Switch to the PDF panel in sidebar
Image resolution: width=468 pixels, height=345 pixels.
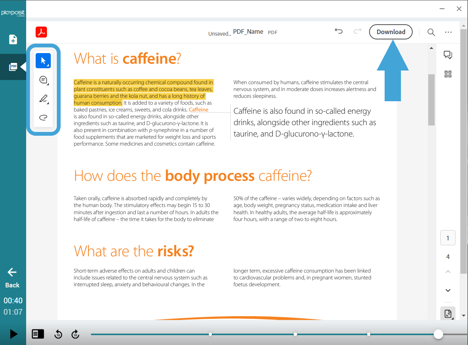point(13,67)
